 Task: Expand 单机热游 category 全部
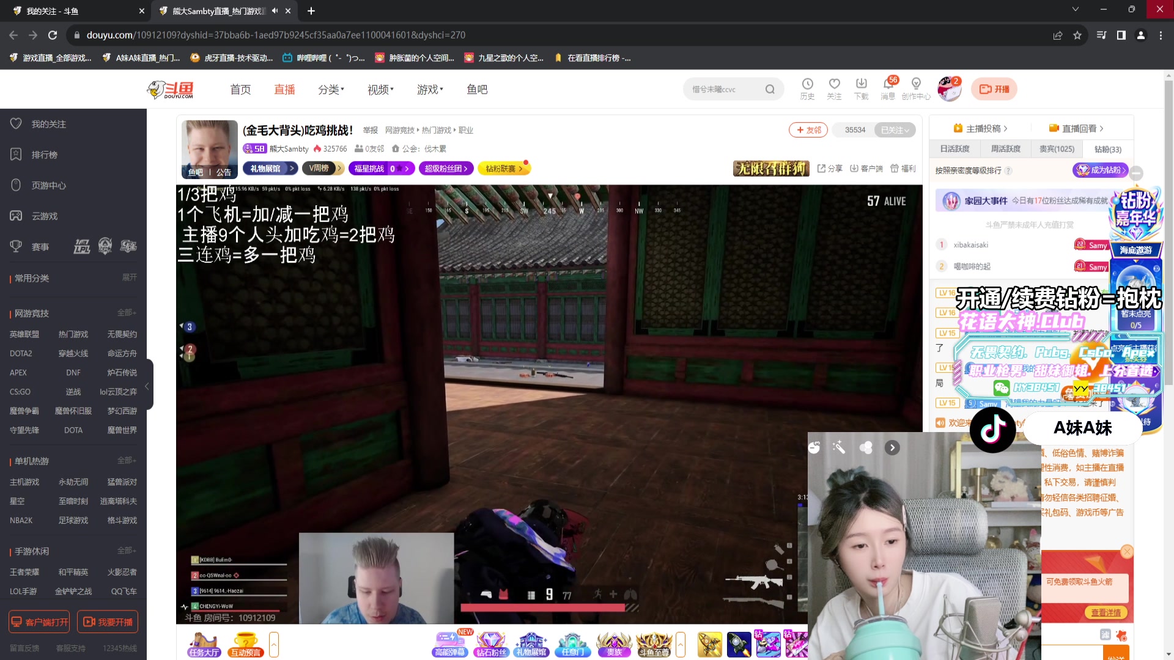[x=127, y=460]
